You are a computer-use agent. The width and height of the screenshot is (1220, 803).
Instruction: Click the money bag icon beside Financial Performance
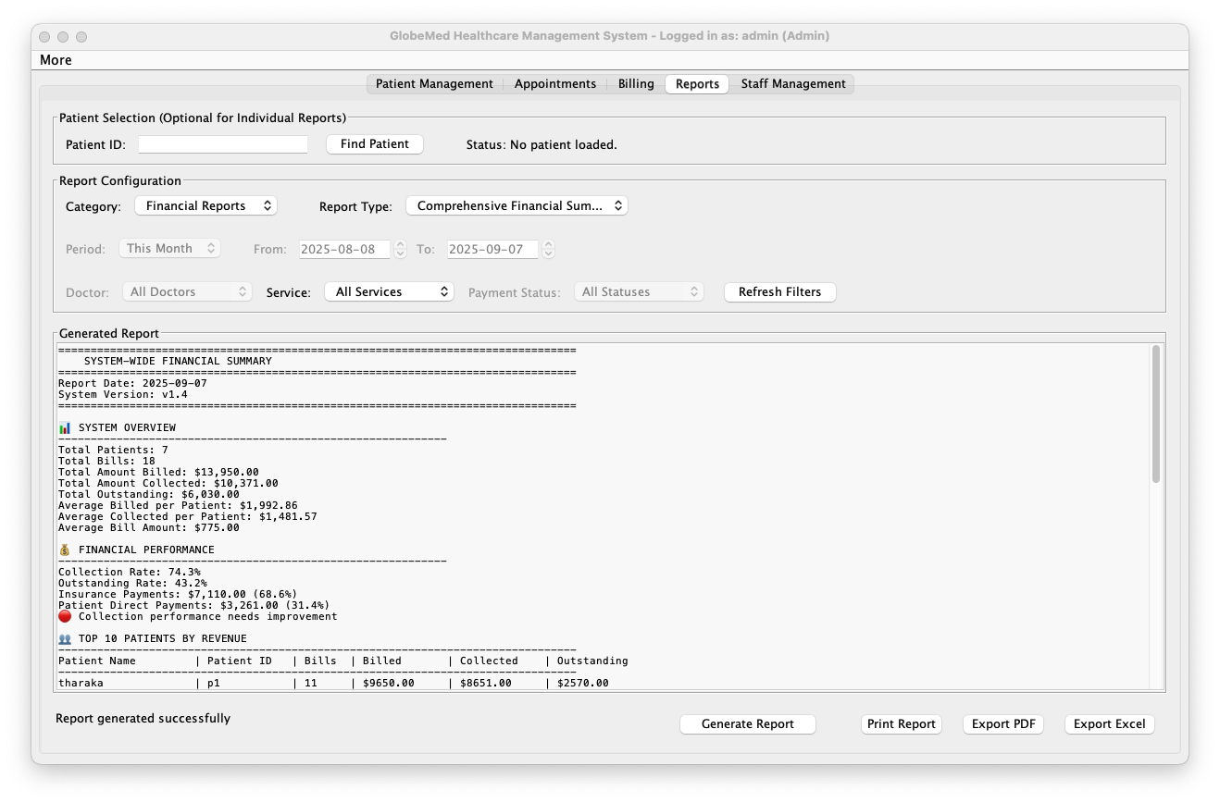point(65,550)
